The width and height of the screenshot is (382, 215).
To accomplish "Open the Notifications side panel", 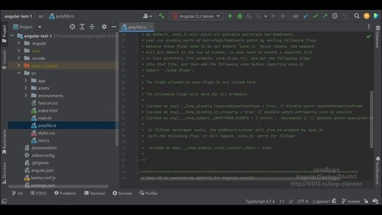I will [x=377, y=170].
